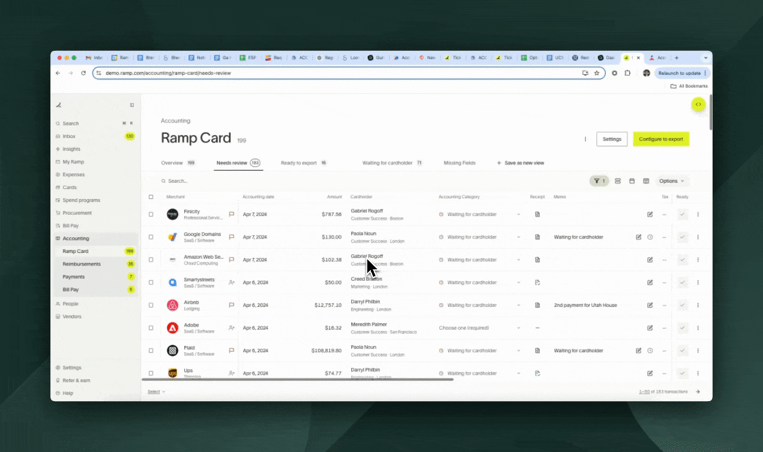The width and height of the screenshot is (763, 452).
Task: Open the filter button showing 1 active
Action: (x=599, y=181)
